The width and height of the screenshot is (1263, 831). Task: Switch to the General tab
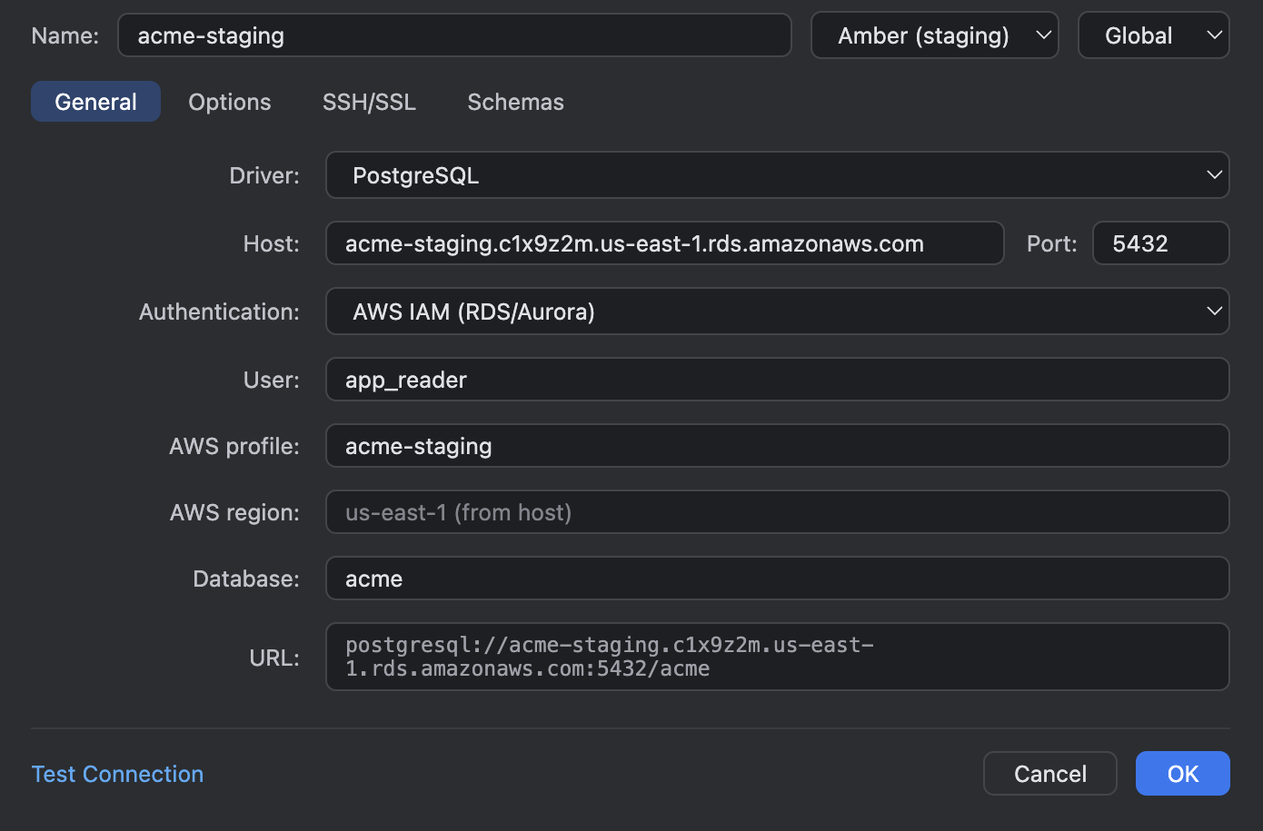(x=95, y=102)
